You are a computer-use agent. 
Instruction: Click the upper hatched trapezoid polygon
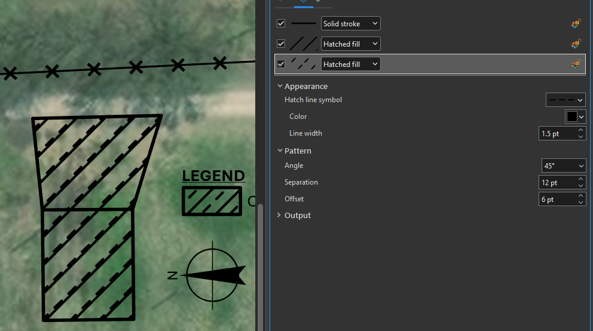click(x=97, y=162)
